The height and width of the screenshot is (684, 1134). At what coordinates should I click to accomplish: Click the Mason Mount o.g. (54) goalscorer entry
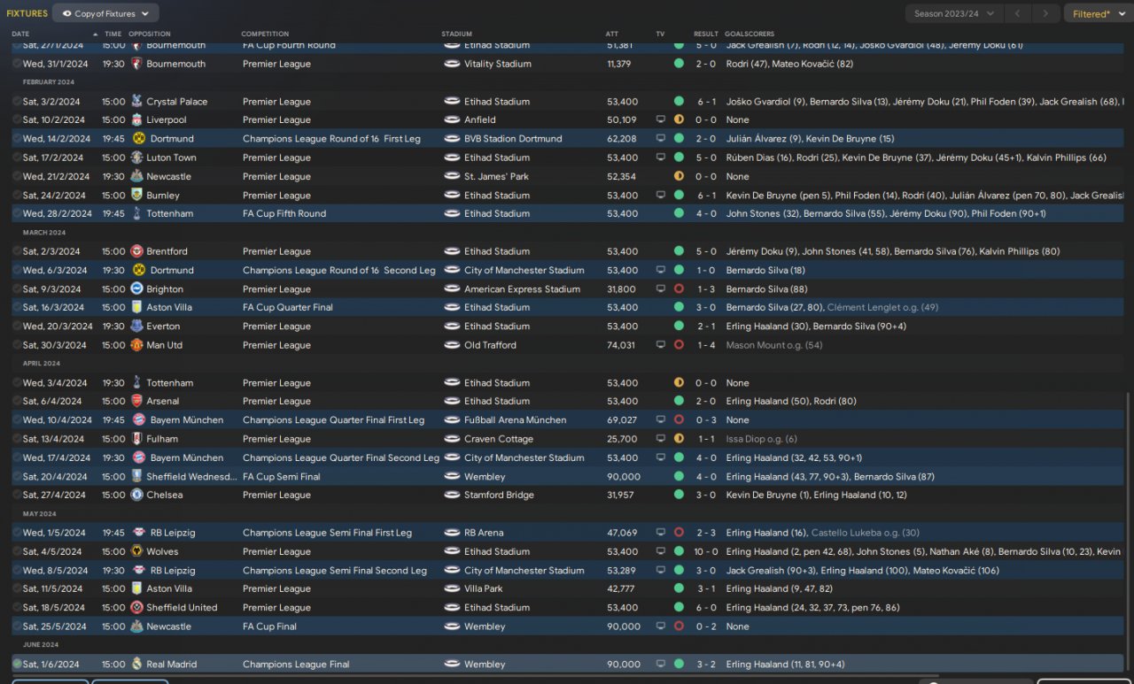773,345
